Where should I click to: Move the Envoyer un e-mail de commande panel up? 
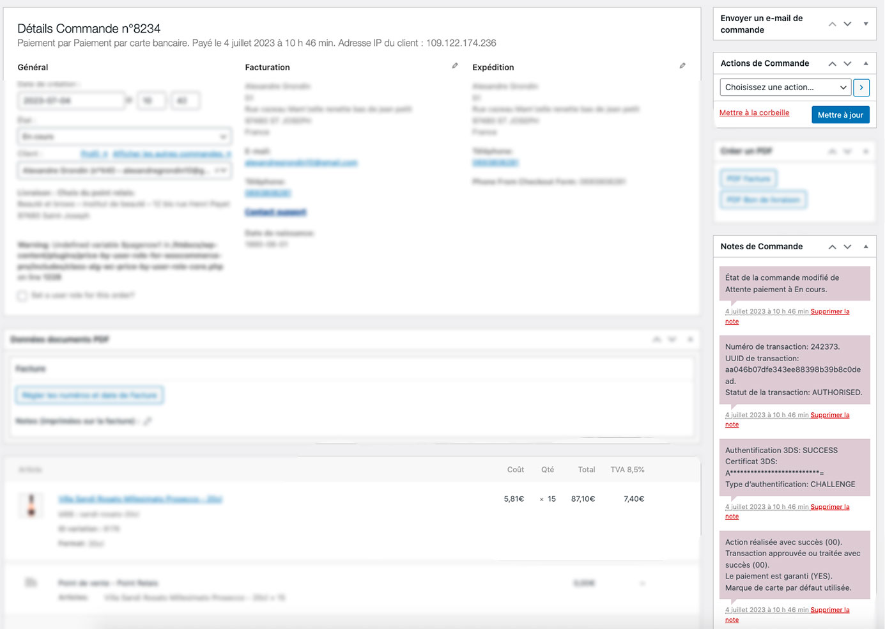click(x=832, y=24)
